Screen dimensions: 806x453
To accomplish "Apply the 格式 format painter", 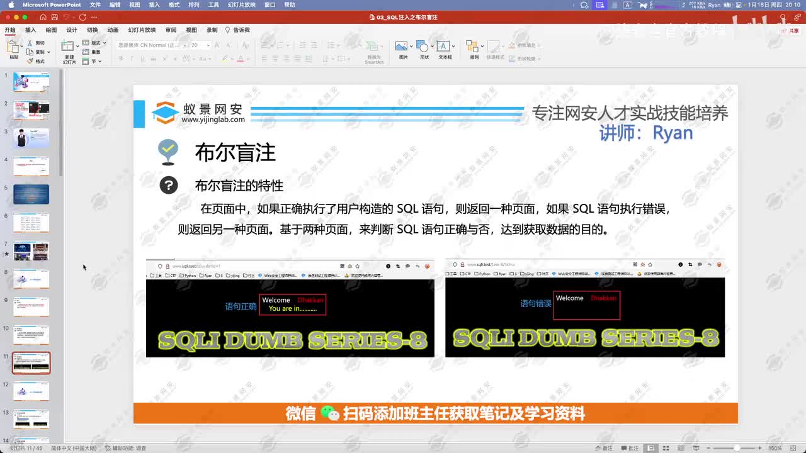I will point(36,61).
